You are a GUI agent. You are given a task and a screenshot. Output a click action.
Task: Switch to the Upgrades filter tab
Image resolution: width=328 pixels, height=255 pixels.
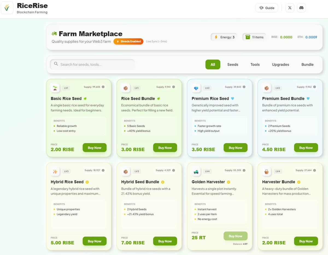pos(280,65)
